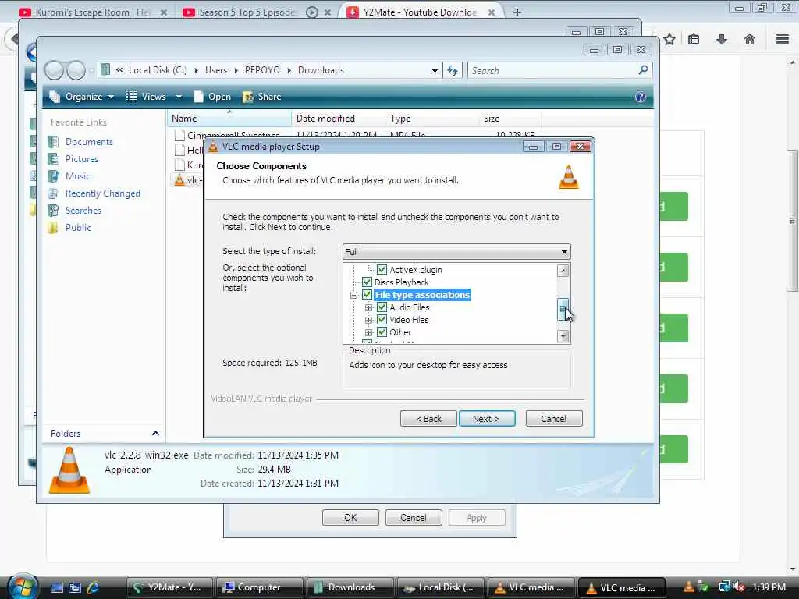Switch to Computer taskbar button

coord(259,587)
